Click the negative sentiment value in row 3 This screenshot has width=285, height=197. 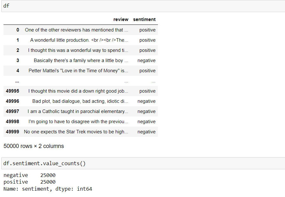[x=146, y=60]
